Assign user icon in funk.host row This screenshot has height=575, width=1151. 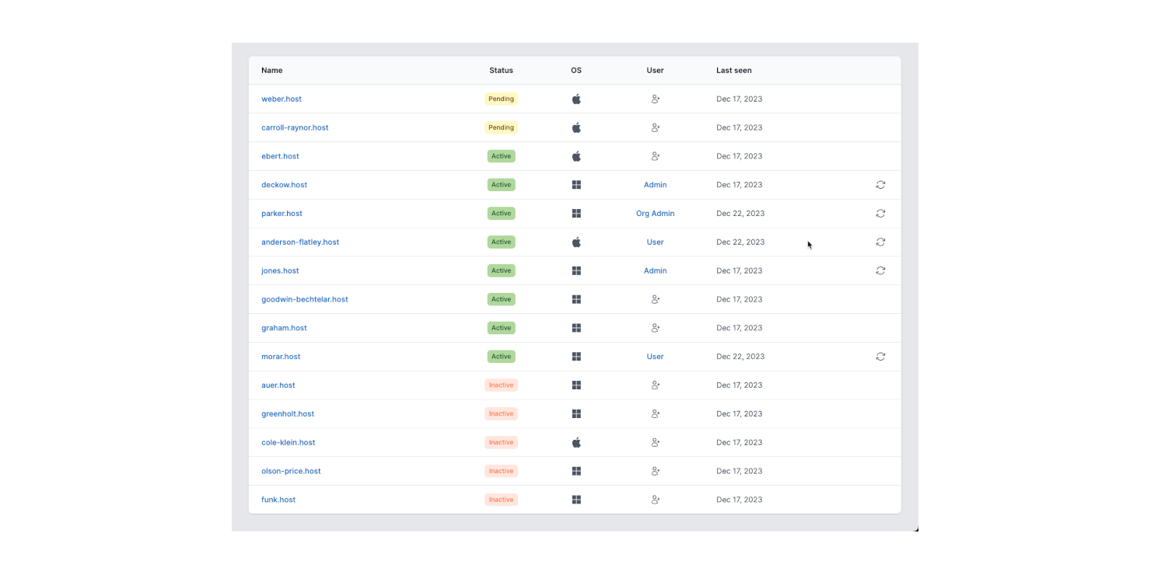point(655,500)
